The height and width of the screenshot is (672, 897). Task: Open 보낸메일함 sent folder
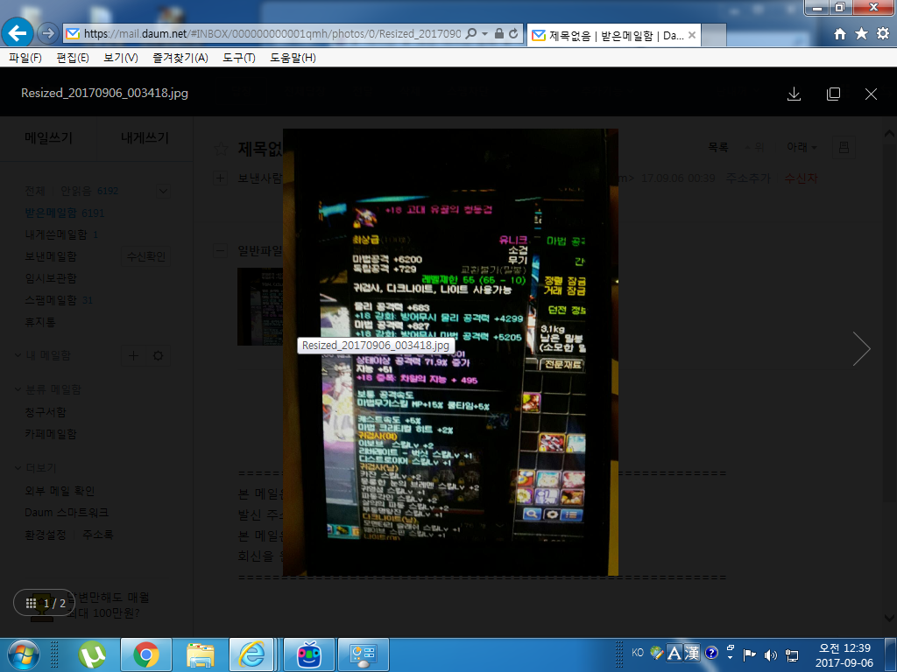pyautogui.click(x=50, y=256)
